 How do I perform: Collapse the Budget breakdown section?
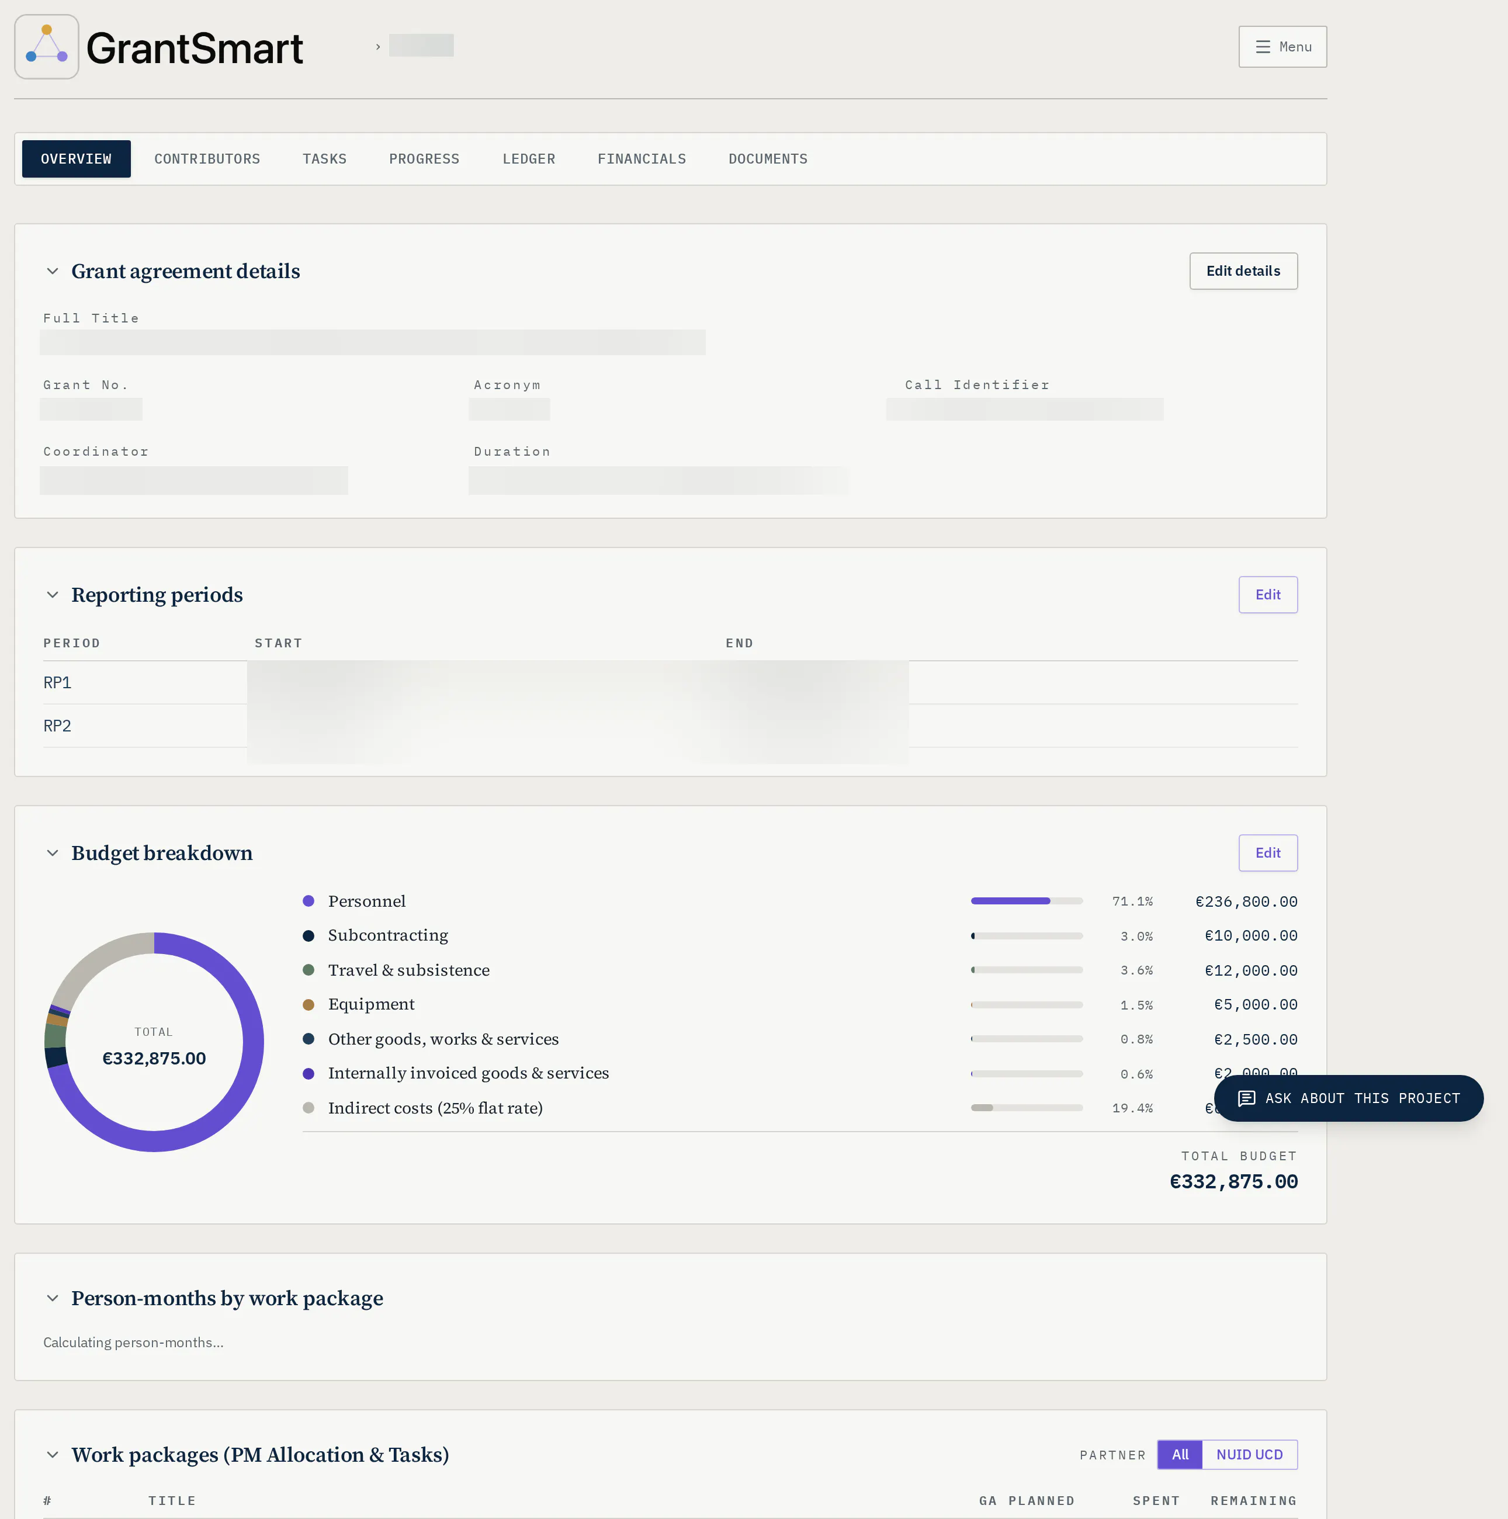(x=53, y=853)
